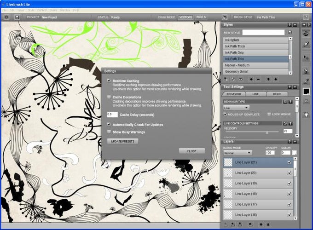The width and height of the screenshot is (313, 230).
Task: Click first icon under the styles list
Action: [x=226, y=79]
